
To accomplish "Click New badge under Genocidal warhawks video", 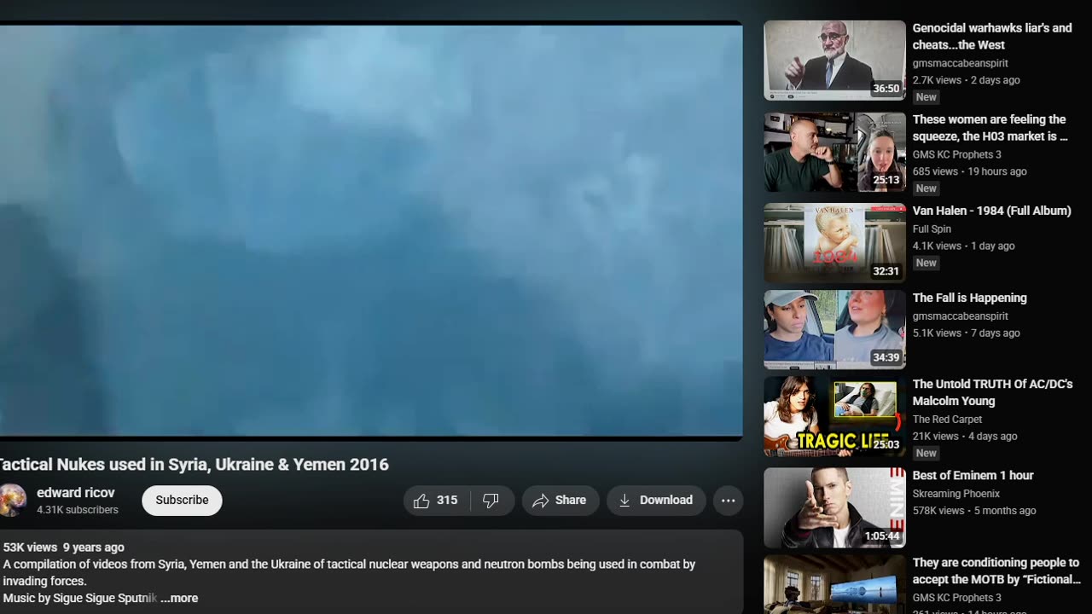I will click(x=926, y=97).
